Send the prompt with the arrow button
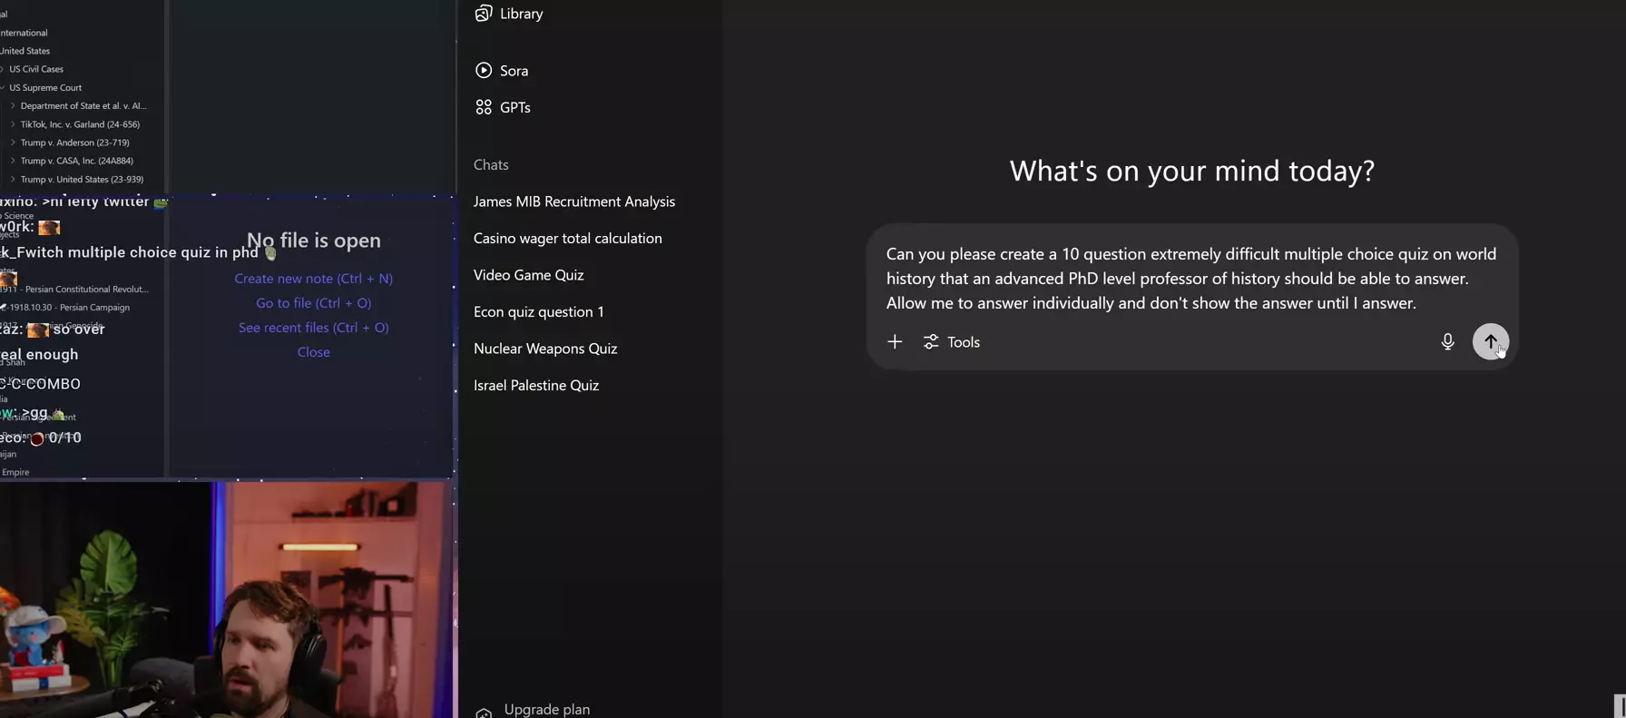Image resolution: width=1626 pixels, height=718 pixels. [1490, 342]
